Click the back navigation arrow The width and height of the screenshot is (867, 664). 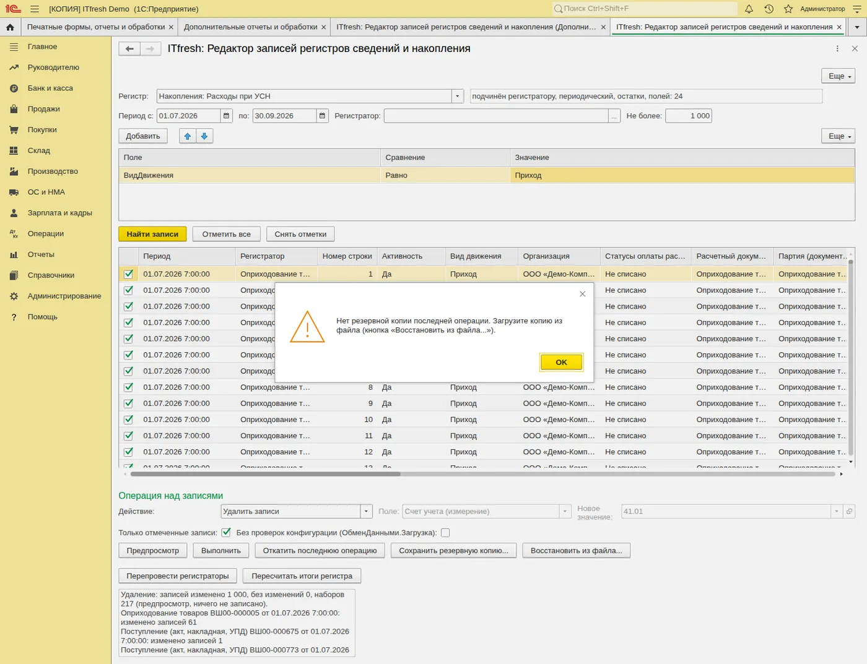[129, 49]
